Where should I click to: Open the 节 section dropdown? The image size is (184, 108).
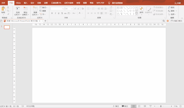click(43, 14)
